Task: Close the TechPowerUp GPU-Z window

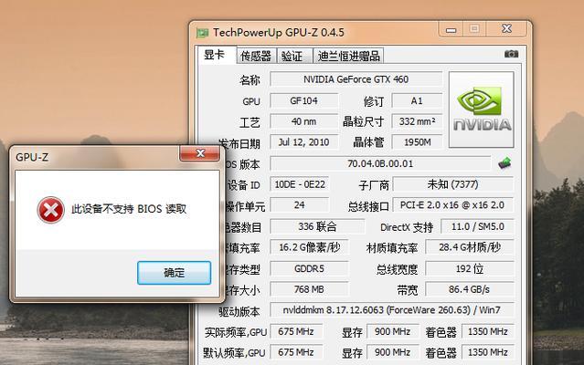Action: (506, 29)
